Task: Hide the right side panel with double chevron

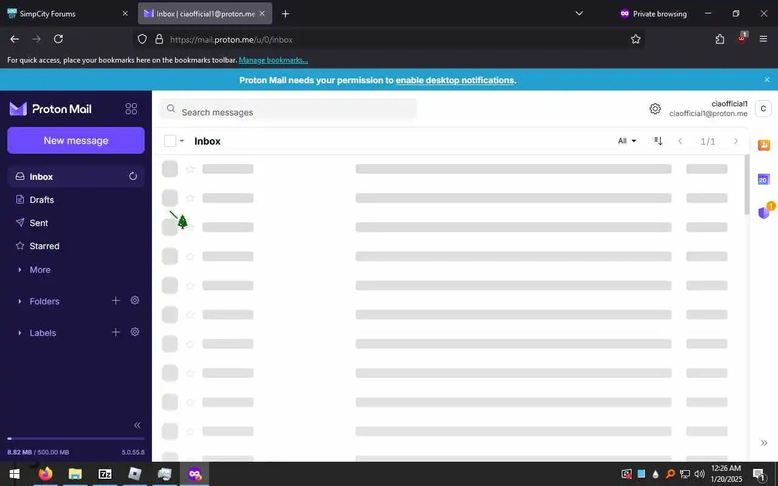Action: (x=764, y=443)
